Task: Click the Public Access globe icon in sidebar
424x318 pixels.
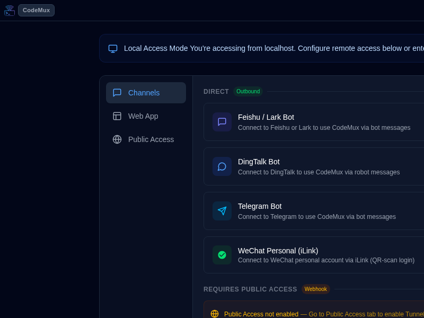Action: [x=117, y=139]
